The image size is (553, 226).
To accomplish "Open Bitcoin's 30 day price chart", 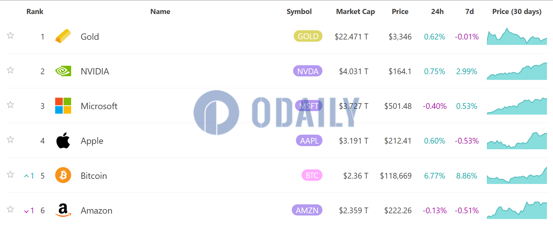I will click(x=517, y=175).
